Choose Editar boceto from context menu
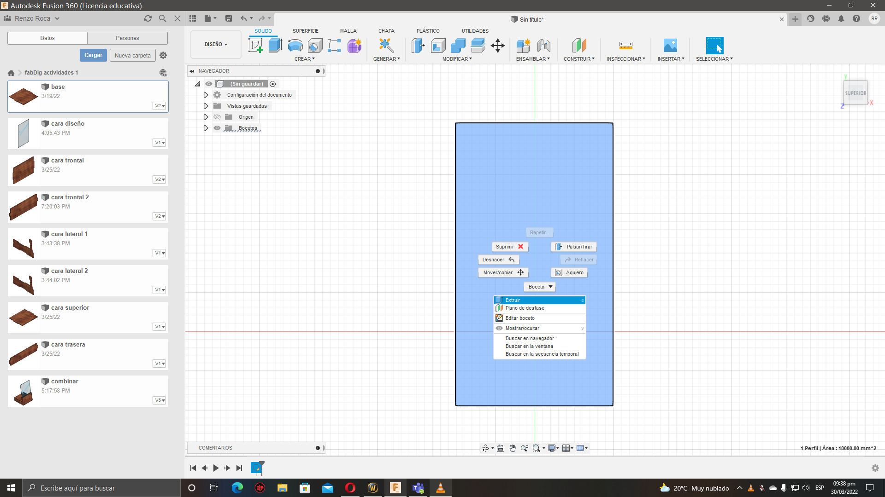 pos(520,318)
